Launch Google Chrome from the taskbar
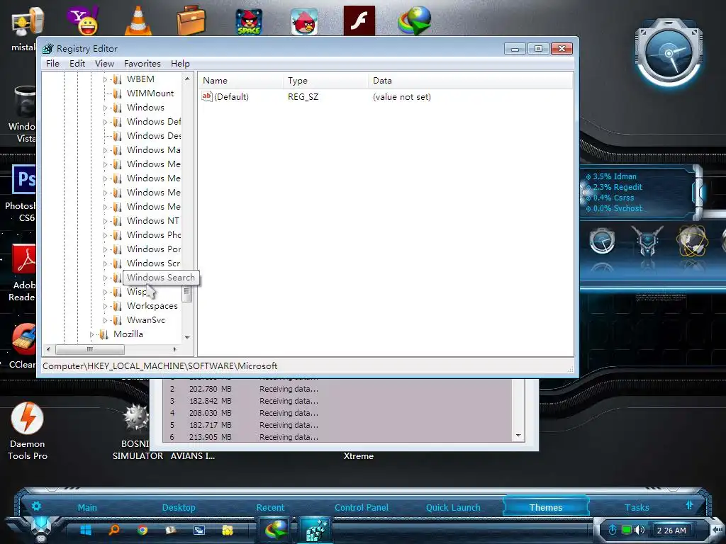726x544 pixels. pos(142,530)
